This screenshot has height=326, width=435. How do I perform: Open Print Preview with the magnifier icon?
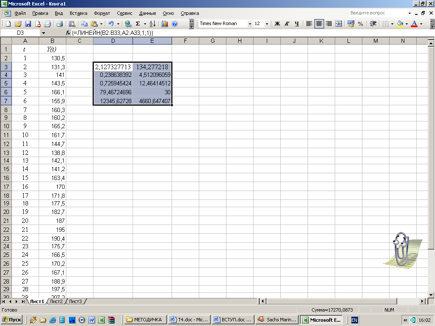tap(72, 24)
